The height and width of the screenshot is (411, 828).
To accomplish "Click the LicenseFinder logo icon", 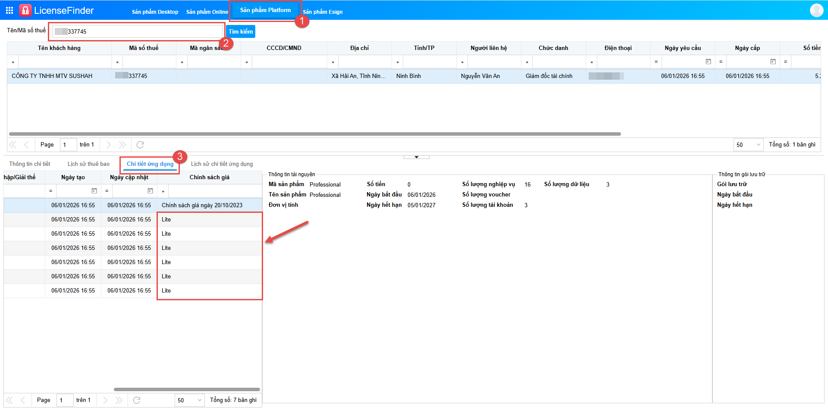I will [x=25, y=10].
